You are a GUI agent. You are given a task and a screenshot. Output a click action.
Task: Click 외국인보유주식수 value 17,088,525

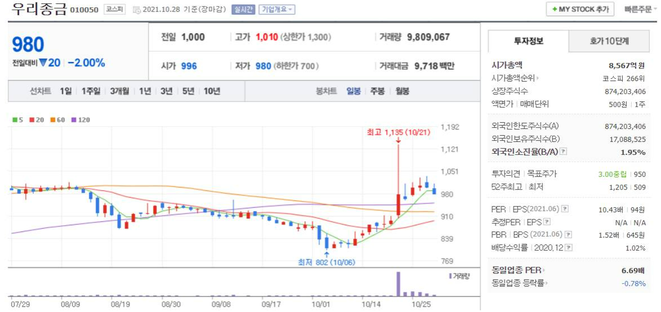click(x=628, y=139)
